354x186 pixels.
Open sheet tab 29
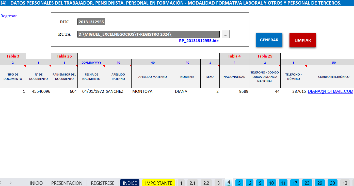coord(320,183)
